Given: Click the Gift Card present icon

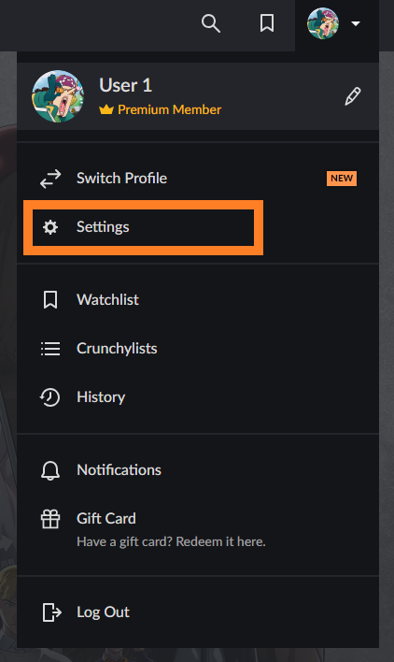Looking at the screenshot, I should coord(50,519).
